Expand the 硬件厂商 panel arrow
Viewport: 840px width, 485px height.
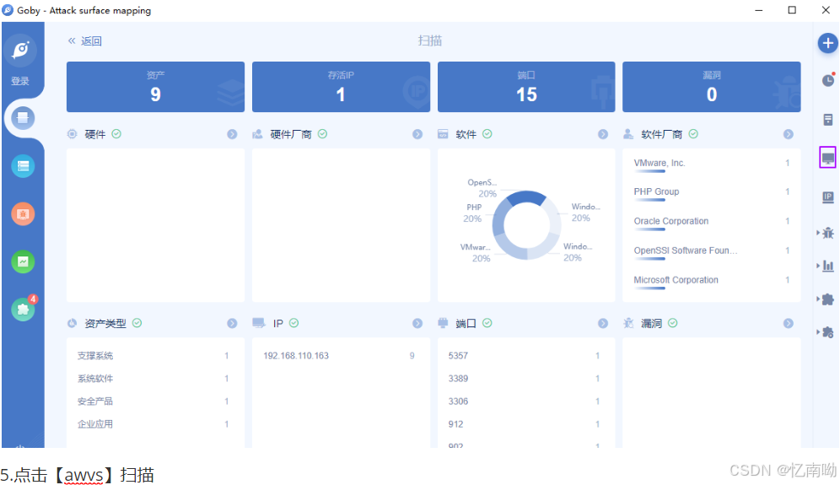417,134
